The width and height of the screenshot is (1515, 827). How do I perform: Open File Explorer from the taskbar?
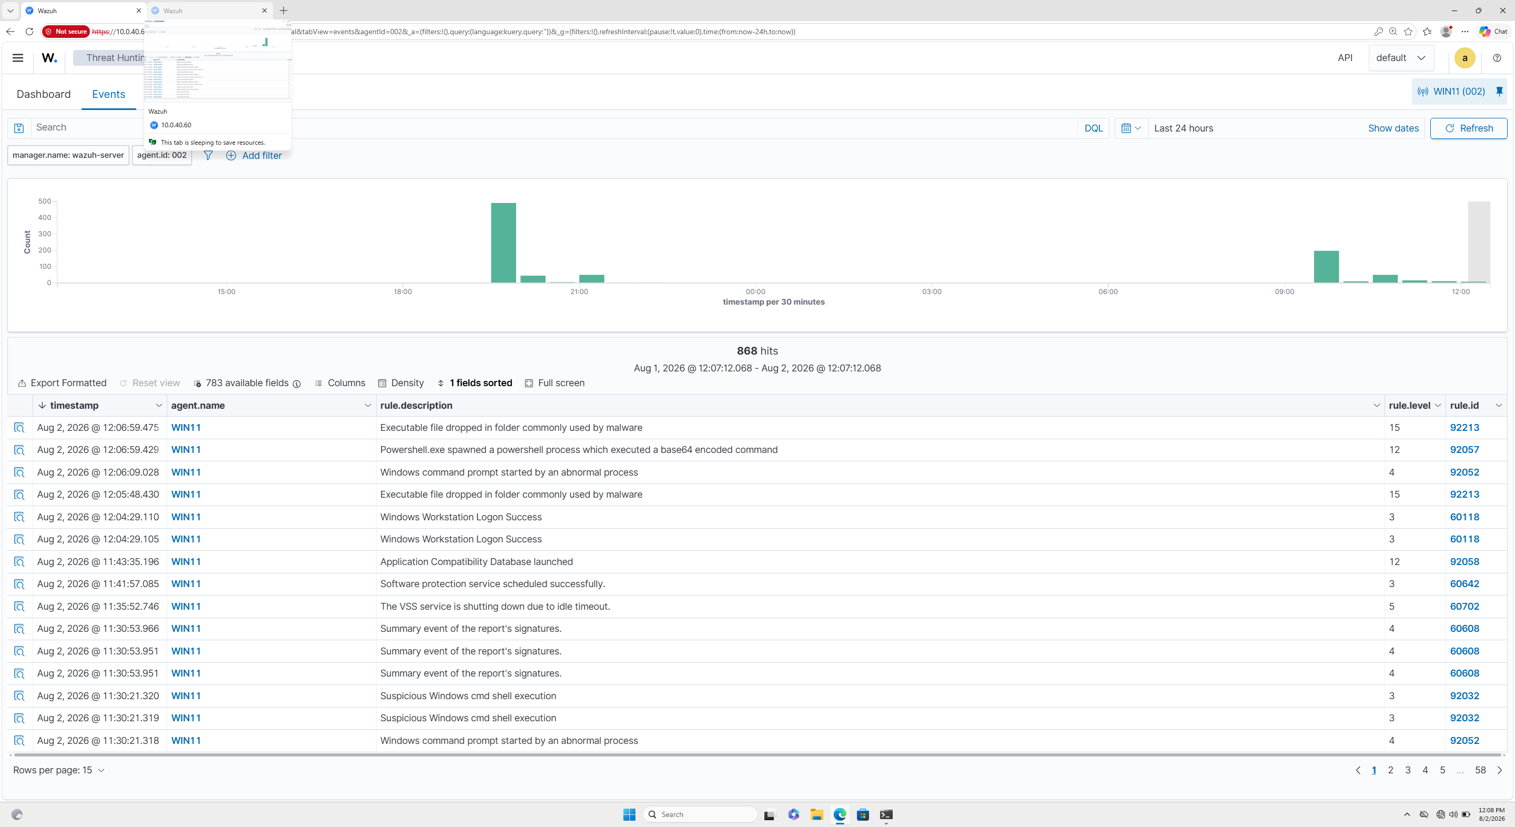point(816,815)
